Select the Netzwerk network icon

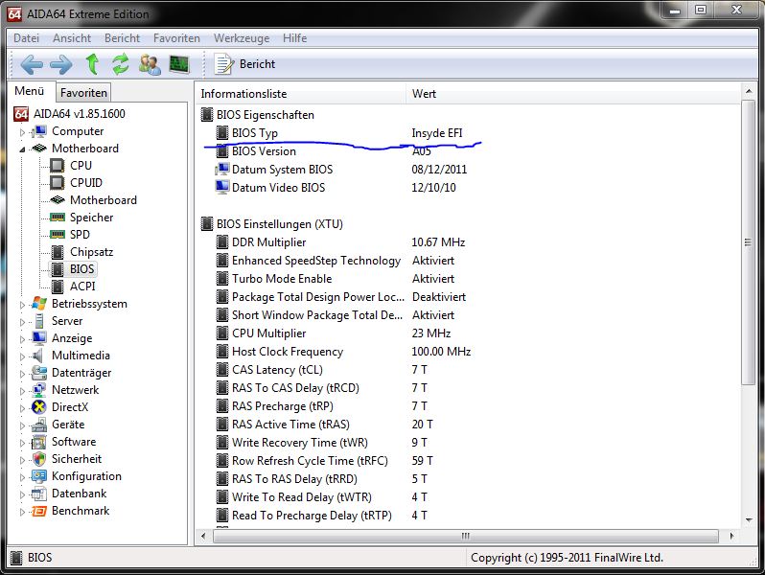point(39,390)
